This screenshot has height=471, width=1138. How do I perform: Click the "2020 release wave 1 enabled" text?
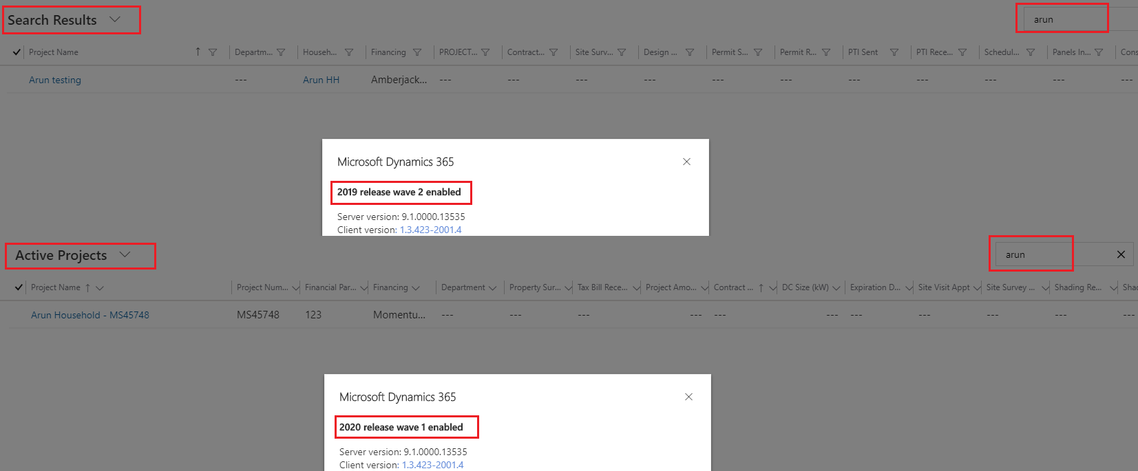401,428
